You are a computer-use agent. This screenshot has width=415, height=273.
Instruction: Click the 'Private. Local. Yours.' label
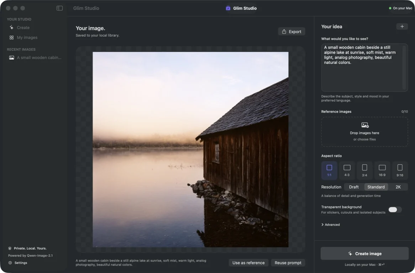(x=30, y=248)
